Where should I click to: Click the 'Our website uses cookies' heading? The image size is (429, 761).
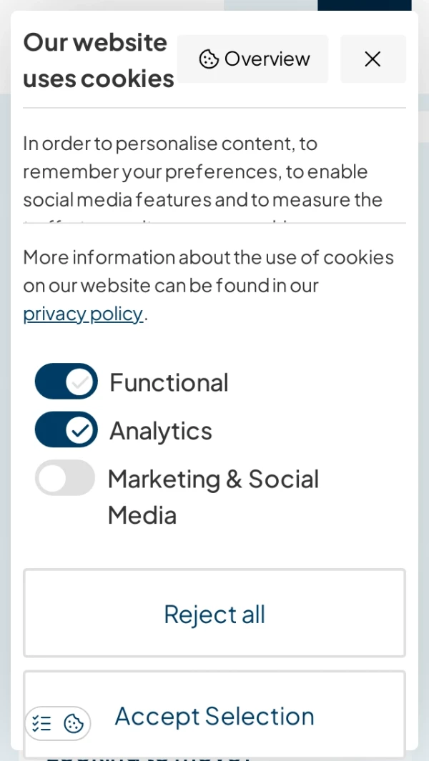[x=99, y=60]
